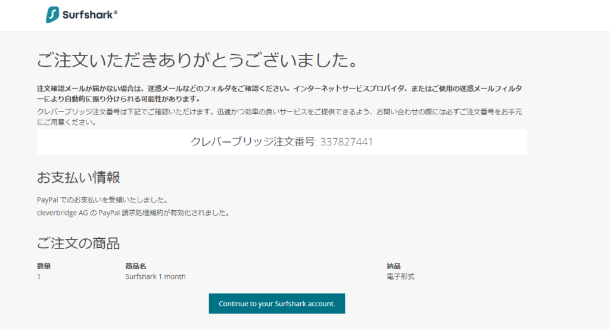
Task: Click the お支払い情報 heading
Action: pos(78,178)
